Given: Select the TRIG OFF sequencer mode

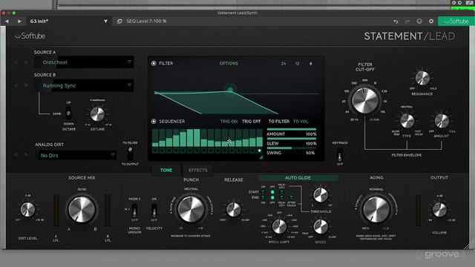Looking at the screenshot, I should pyautogui.click(x=251, y=122).
